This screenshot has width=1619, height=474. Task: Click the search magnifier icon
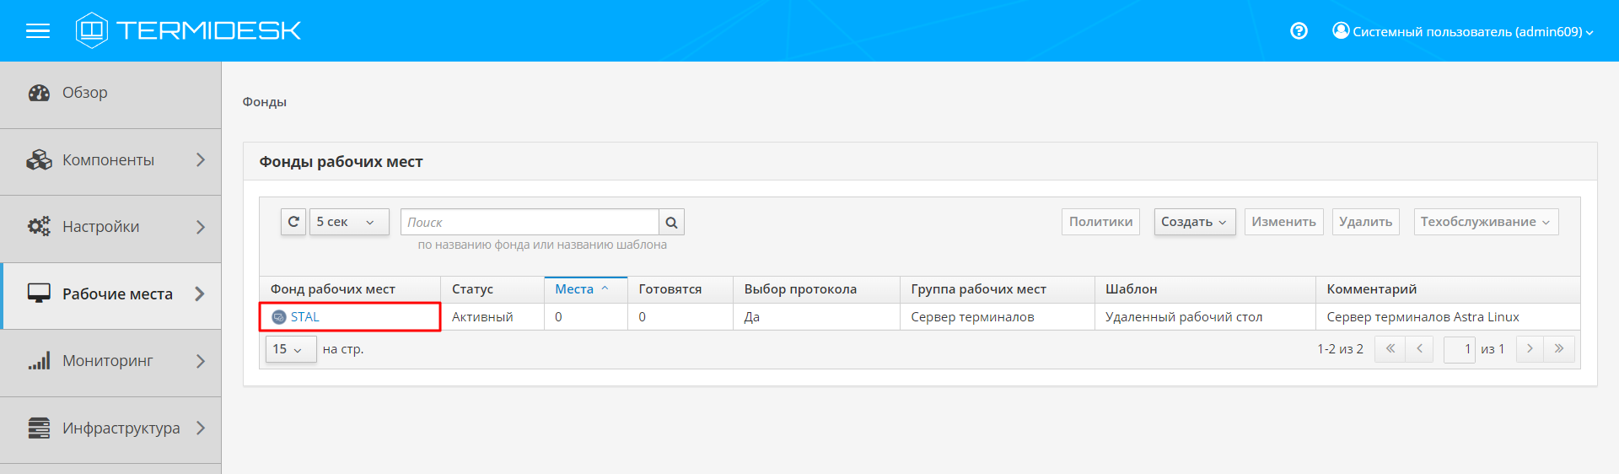tap(671, 223)
